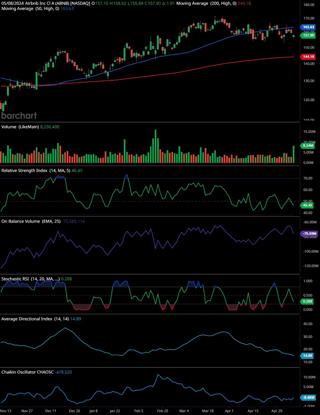Click the 0.288 Stochastic RSI value tag
The image size is (320, 415).
(x=307, y=301)
